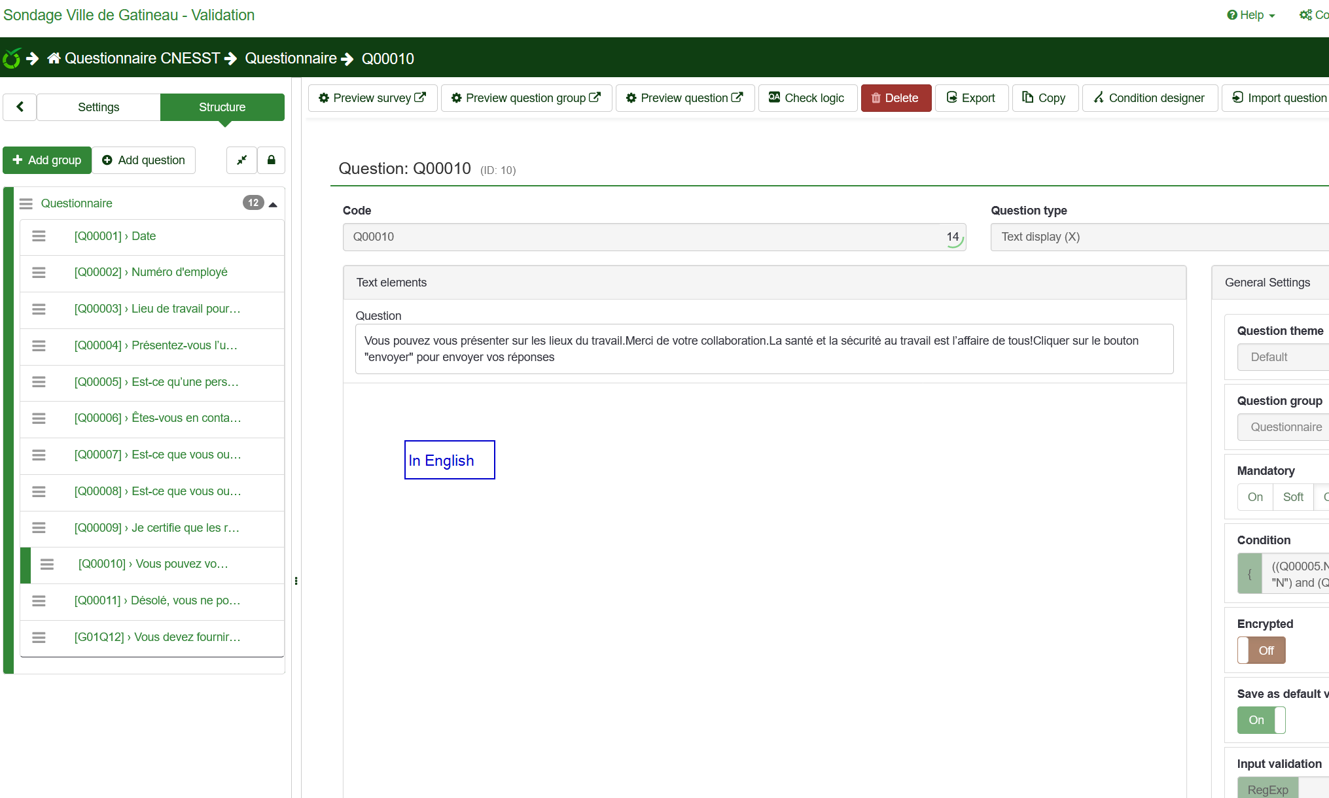Open the Question theme dropdown
Image resolution: width=1329 pixels, height=798 pixels.
coord(1283,357)
